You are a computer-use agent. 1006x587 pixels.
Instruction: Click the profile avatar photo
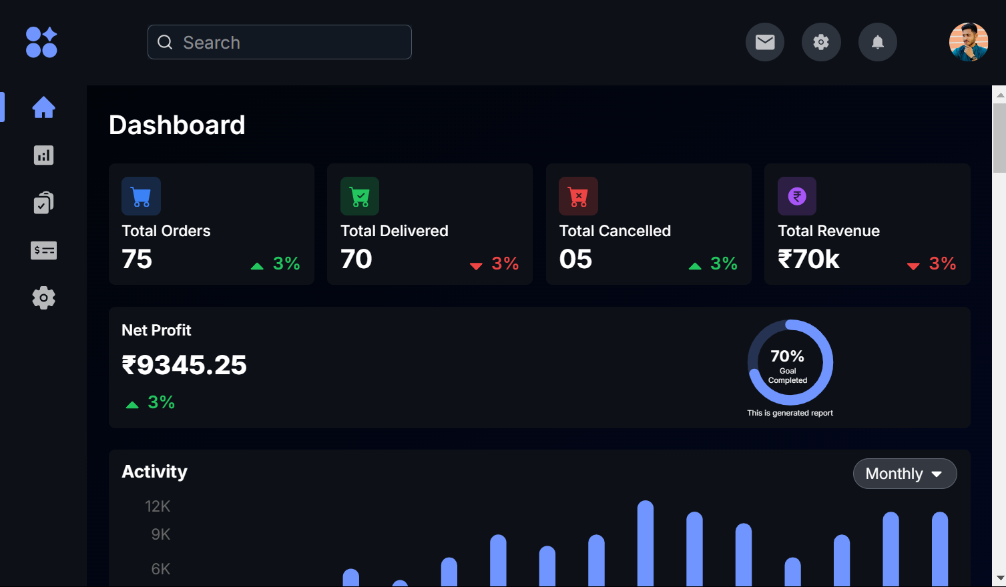968,42
